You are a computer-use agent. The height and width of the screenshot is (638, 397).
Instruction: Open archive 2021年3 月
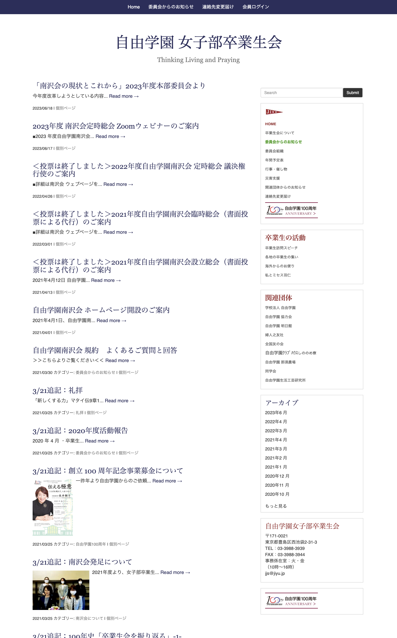pos(276,449)
